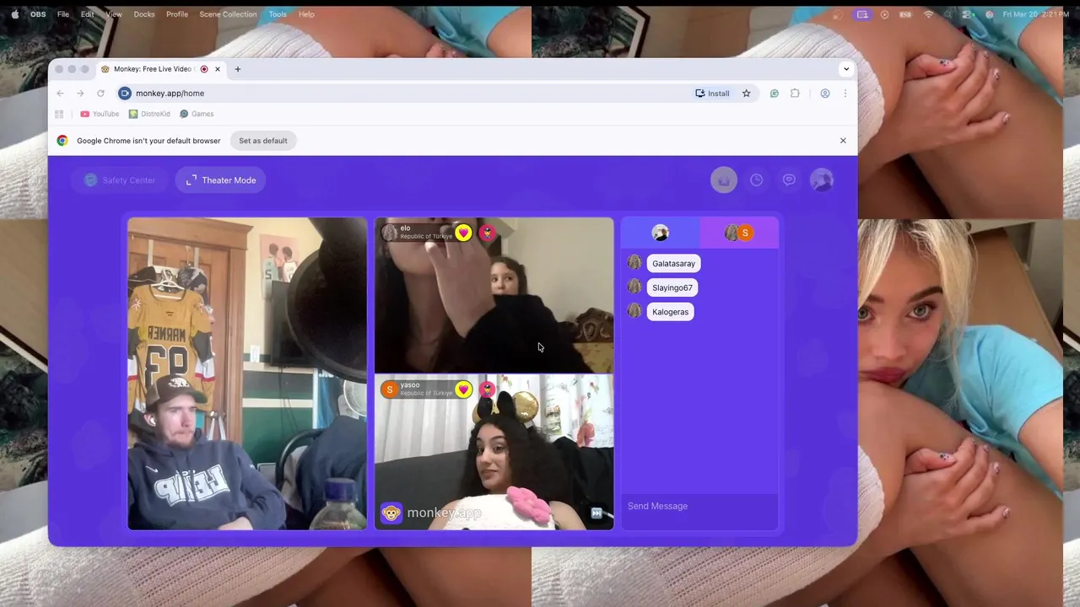Open the Docks menu

pyautogui.click(x=144, y=14)
